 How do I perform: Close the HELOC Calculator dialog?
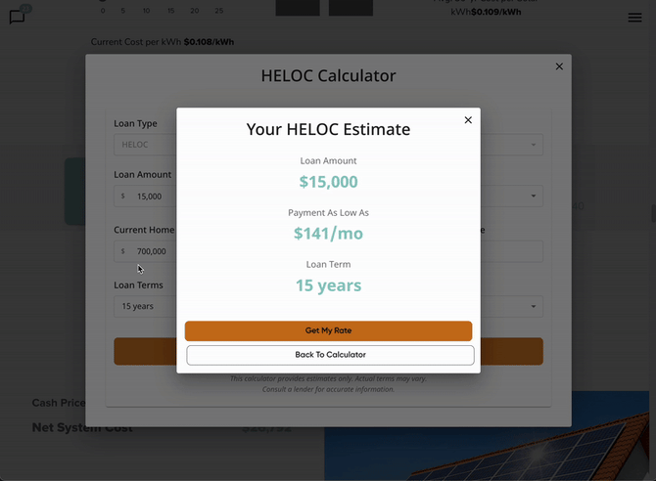(x=559, y=66)
